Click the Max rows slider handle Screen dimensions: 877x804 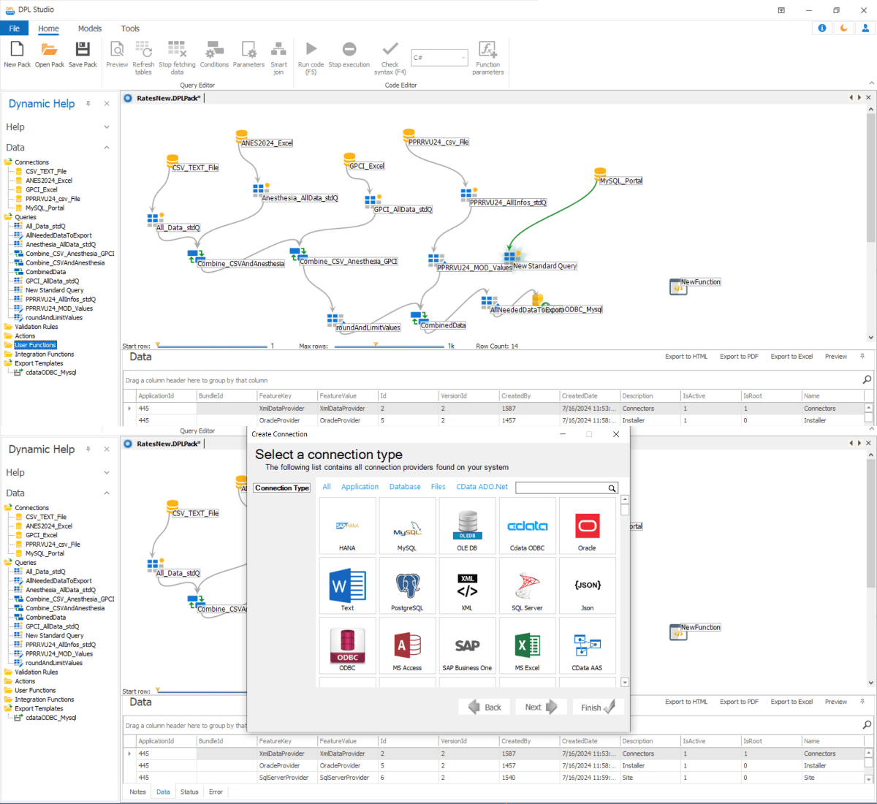tap(376, 344)
